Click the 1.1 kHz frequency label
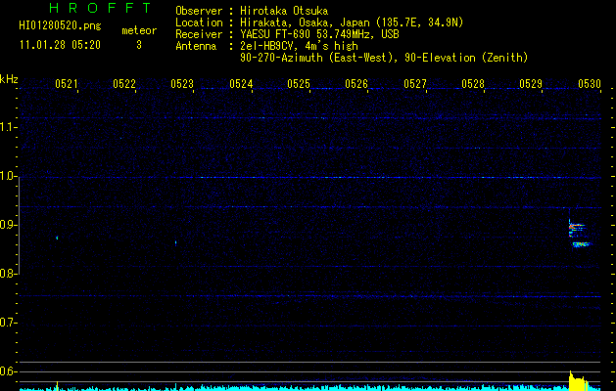 [8, 127]
